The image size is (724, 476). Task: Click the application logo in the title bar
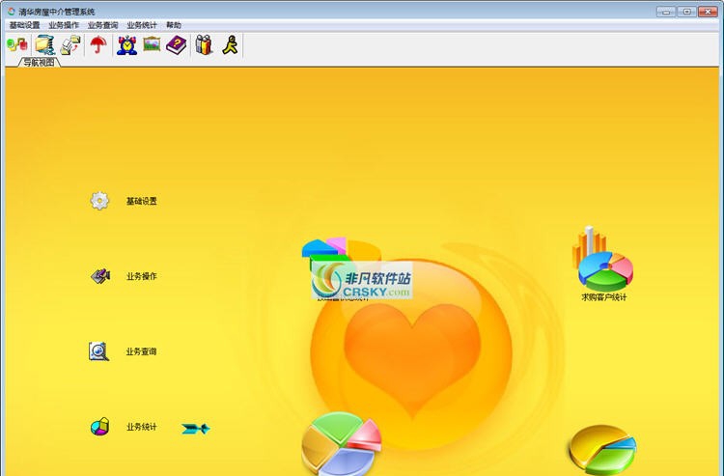[11, 11]
